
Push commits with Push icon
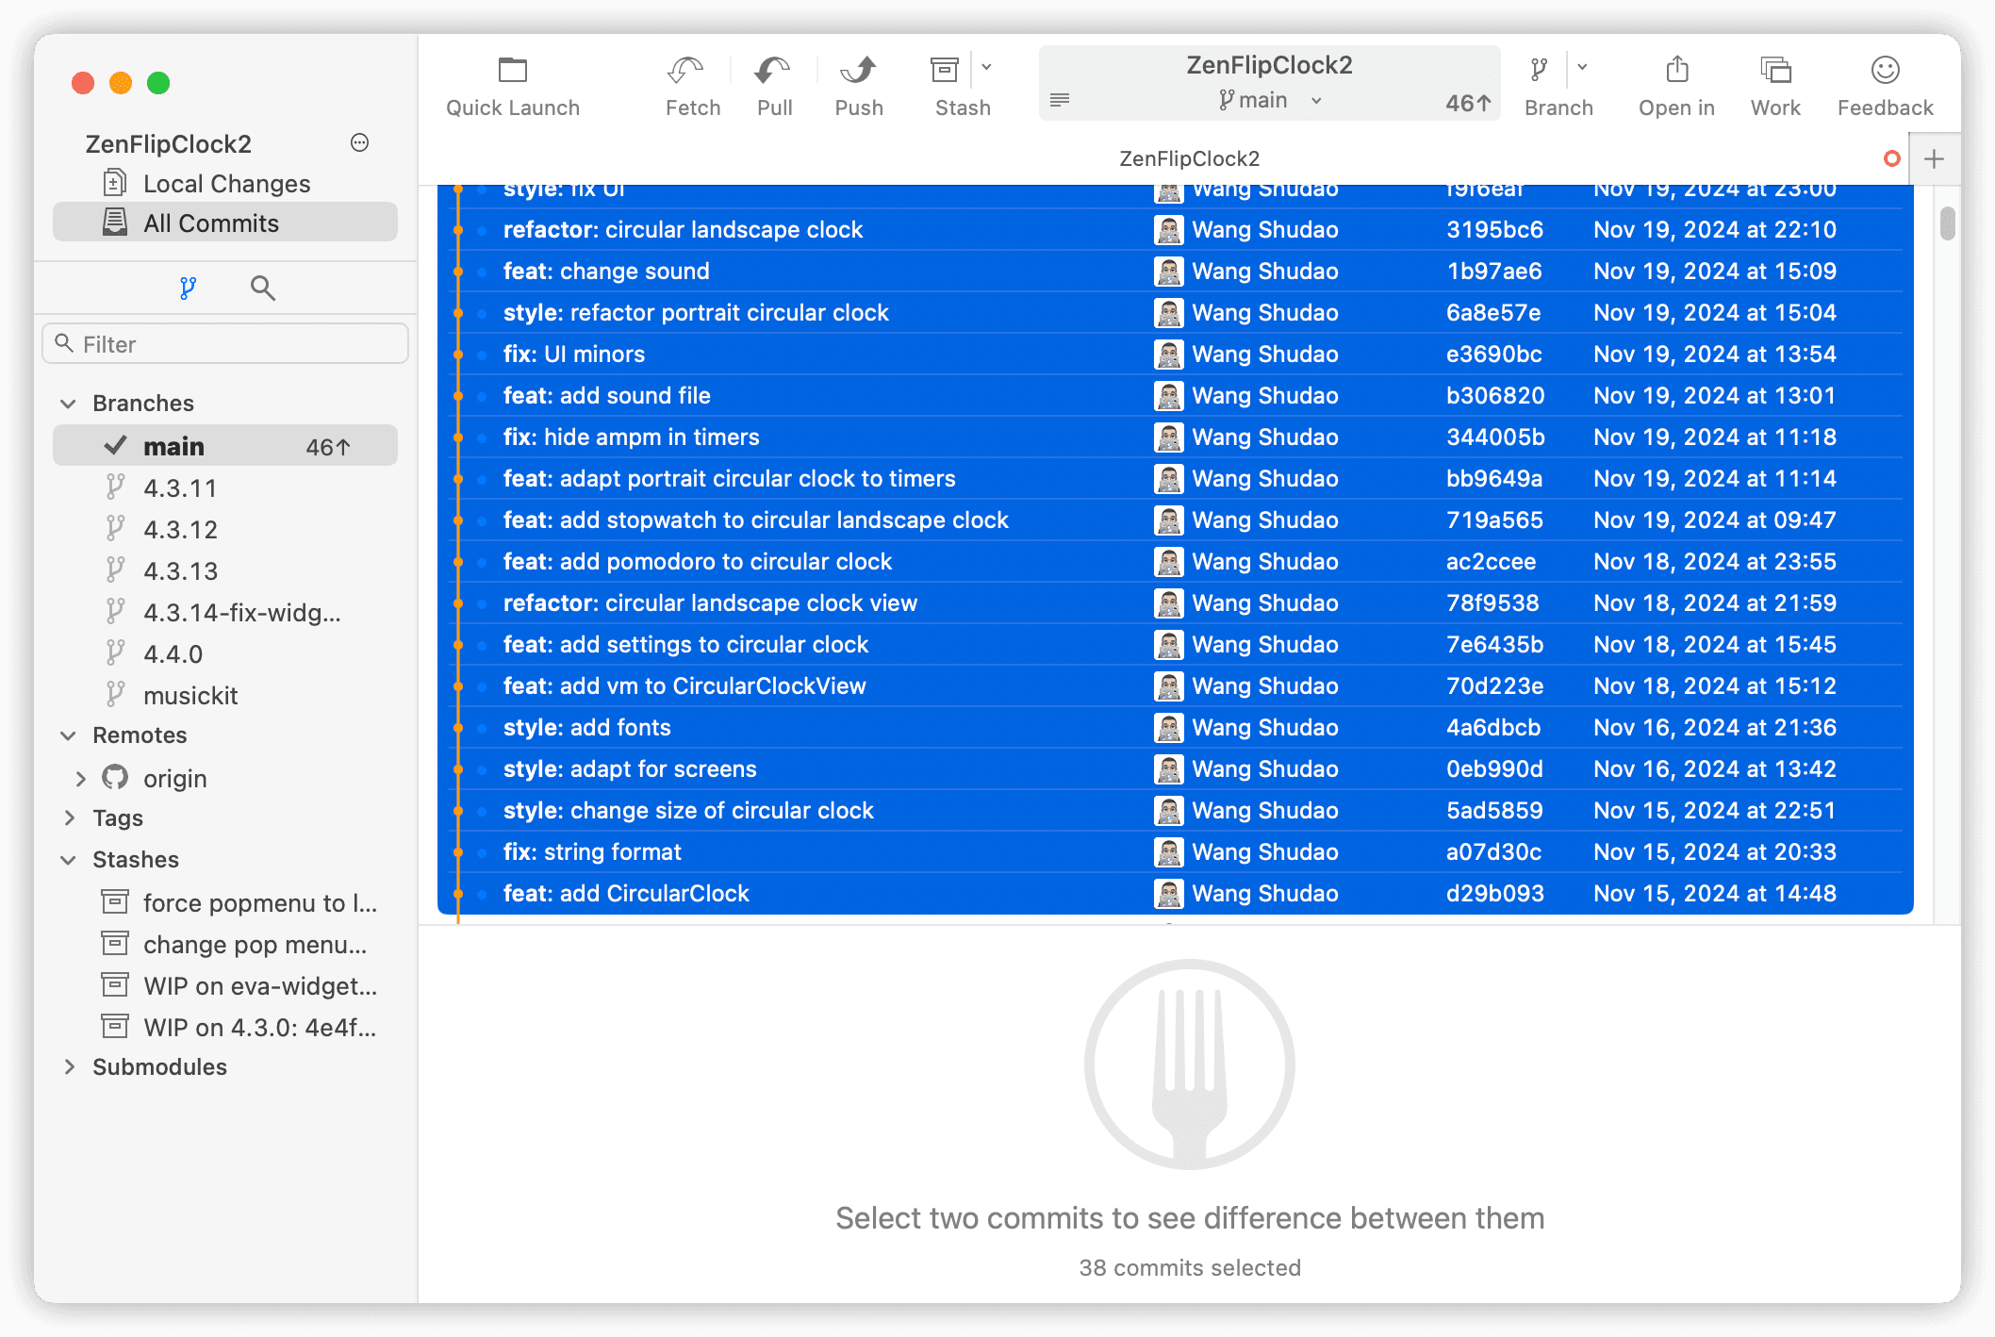858,71
